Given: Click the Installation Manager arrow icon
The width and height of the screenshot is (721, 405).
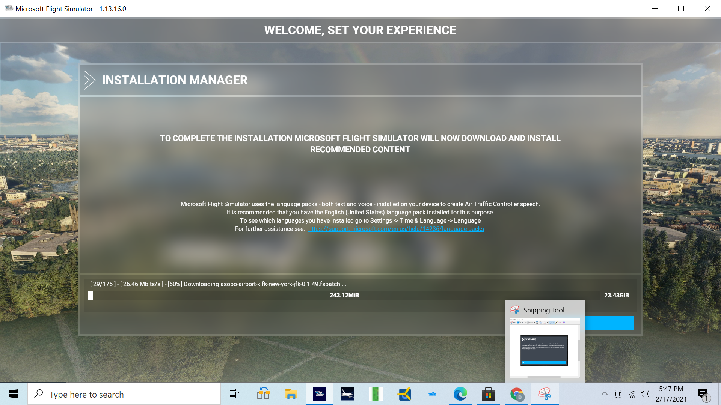Looking at the screenshot, I should (89, 80).
